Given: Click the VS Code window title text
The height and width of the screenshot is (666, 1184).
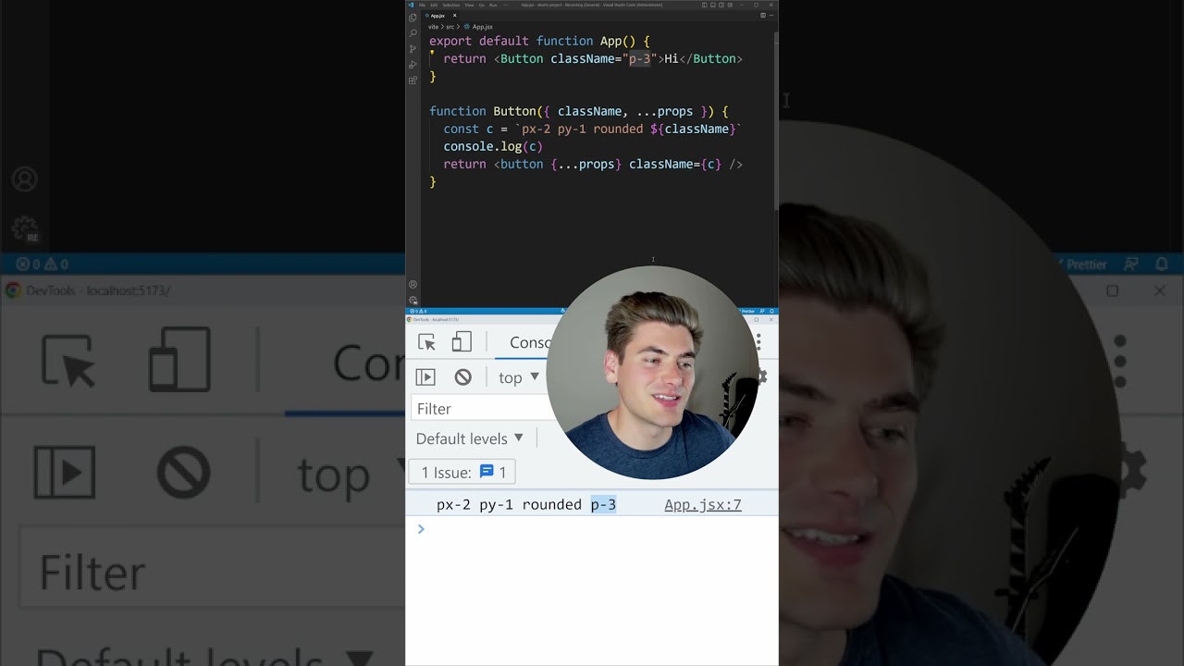Looking at the screenshot, I should (592, 5).
